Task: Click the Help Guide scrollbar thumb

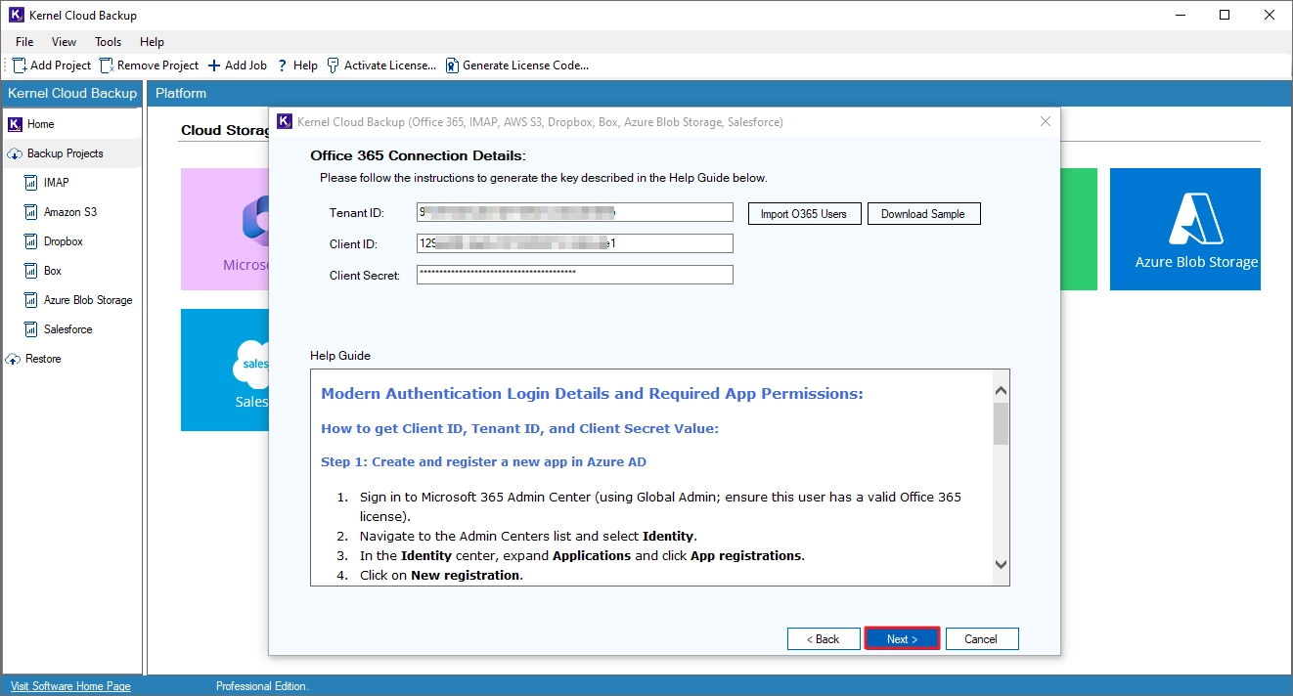Action: coord(1001,423)
